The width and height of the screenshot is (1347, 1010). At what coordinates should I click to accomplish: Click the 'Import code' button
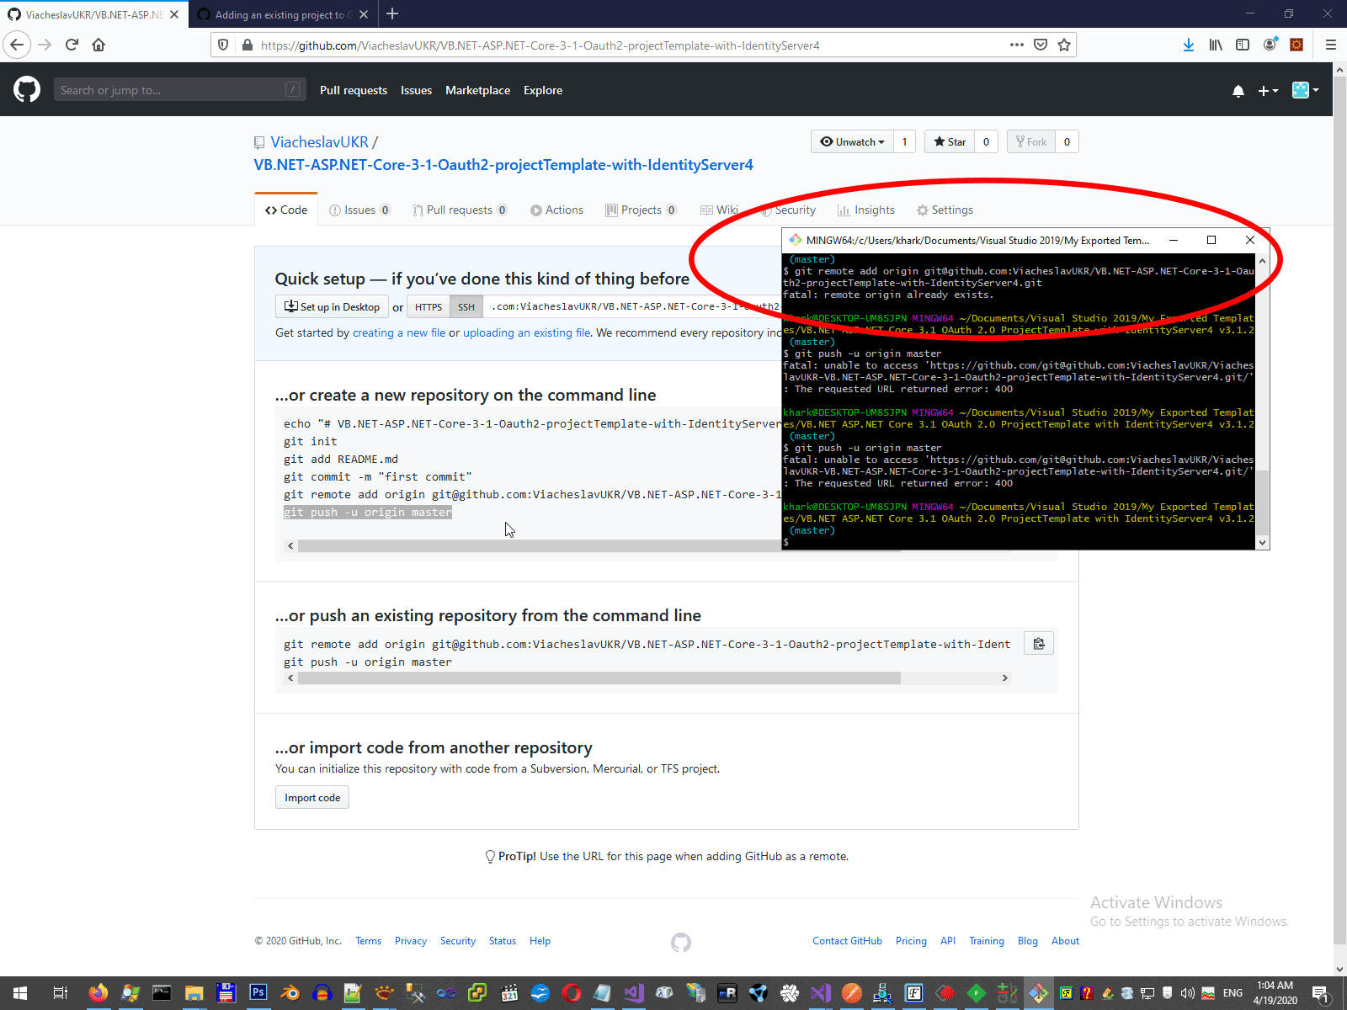312,797
